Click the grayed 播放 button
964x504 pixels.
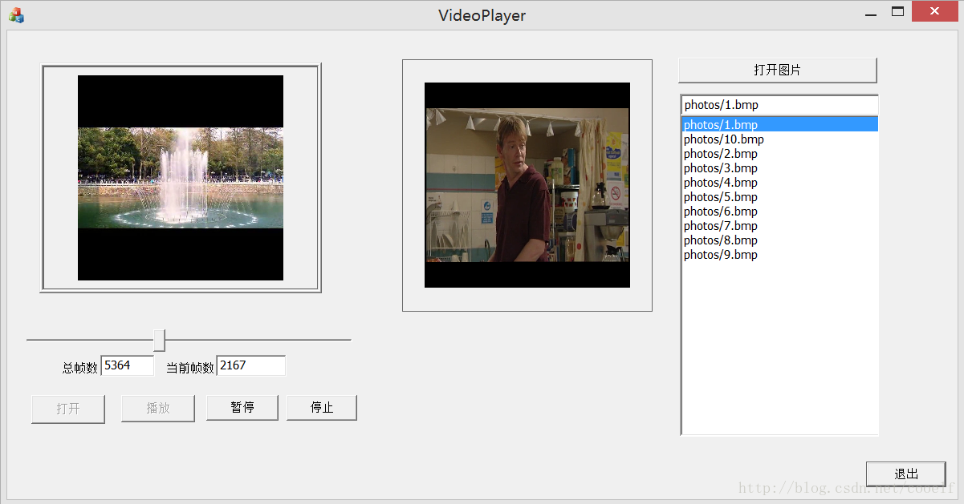click(x=158, y=409)
